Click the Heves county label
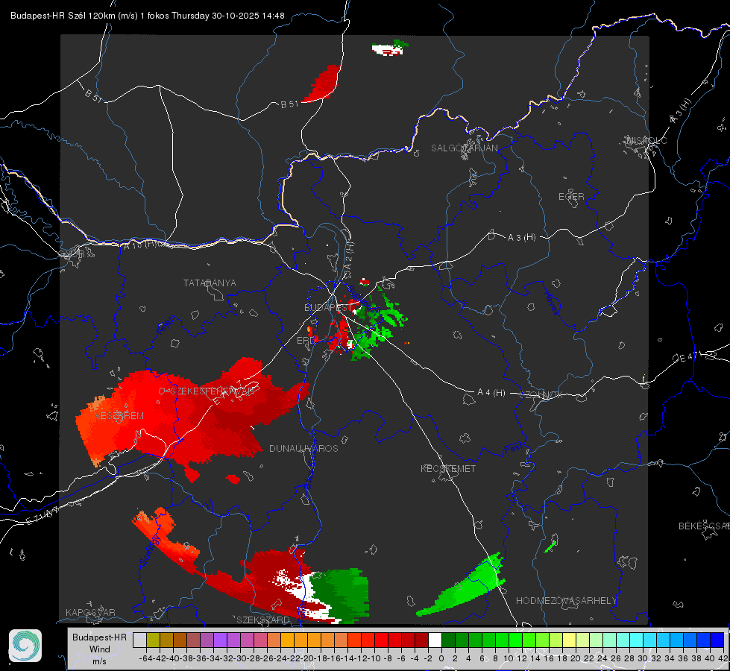 tap(551, 303)
